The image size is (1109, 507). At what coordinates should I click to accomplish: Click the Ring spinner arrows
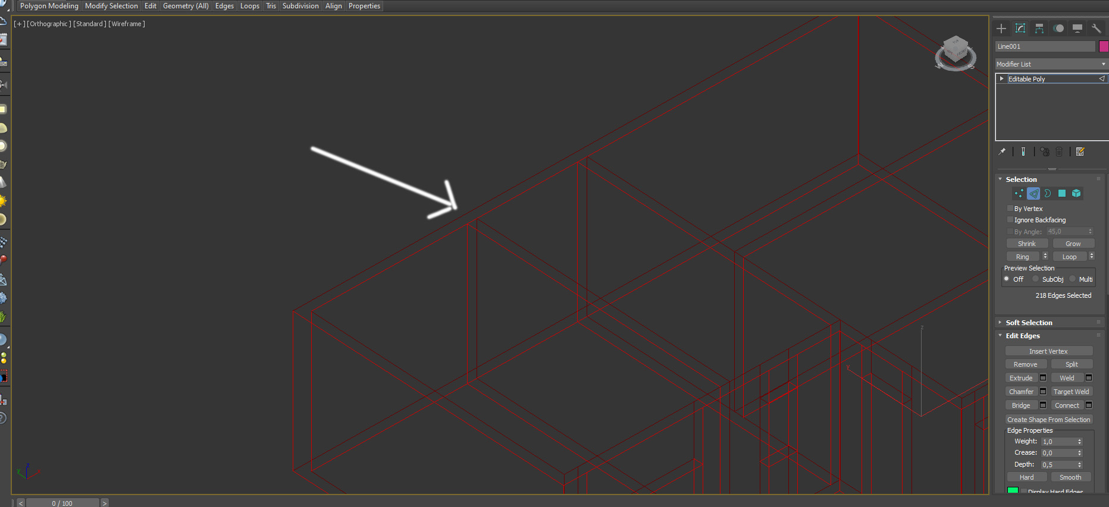[x=1045, y=256]
